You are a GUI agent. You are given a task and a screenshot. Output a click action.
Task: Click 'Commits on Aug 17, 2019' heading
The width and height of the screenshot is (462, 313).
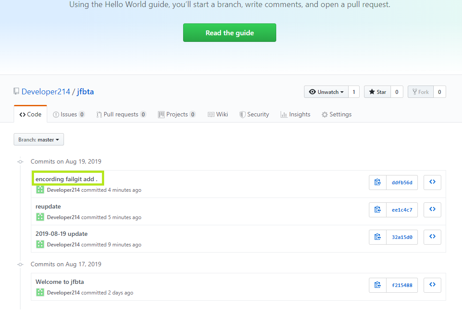coord(66,264)
